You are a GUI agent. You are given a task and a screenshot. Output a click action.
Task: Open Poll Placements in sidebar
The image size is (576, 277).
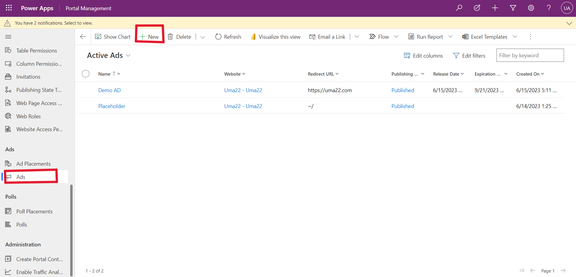[x=34, y=212]
